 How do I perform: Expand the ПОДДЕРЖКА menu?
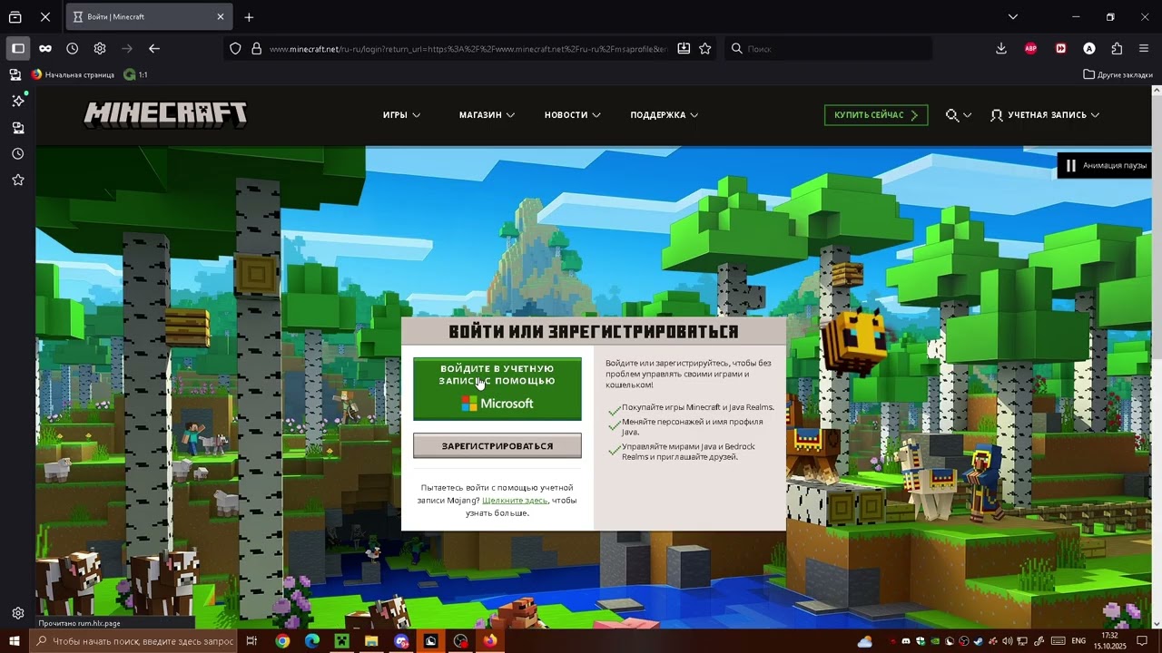[x=664, y=115]
